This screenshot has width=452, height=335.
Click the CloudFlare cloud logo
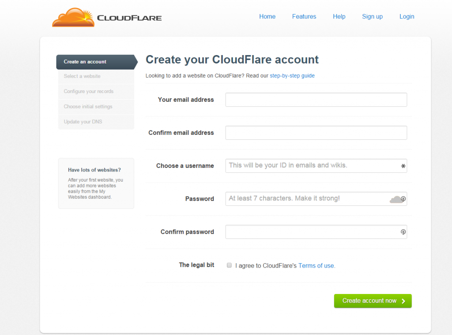click(73, 18)
